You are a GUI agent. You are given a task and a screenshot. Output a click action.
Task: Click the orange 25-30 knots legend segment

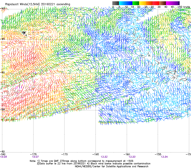149,3
